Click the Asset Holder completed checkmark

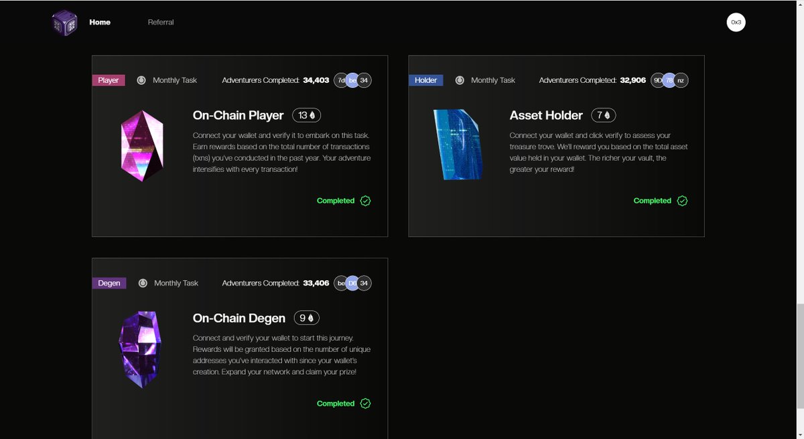(682, 201)
